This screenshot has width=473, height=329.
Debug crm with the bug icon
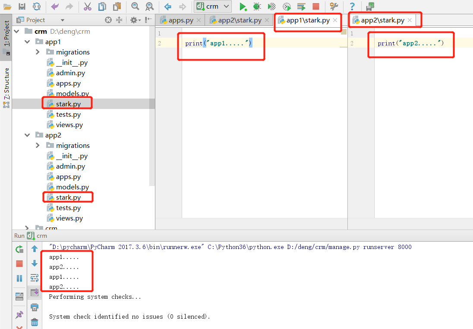257,6
